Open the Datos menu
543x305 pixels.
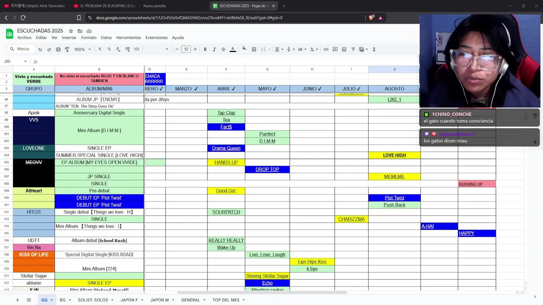106,38
